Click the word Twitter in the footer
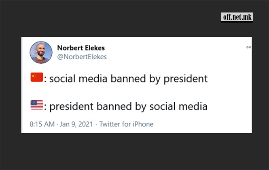 [x=110, y=124]
